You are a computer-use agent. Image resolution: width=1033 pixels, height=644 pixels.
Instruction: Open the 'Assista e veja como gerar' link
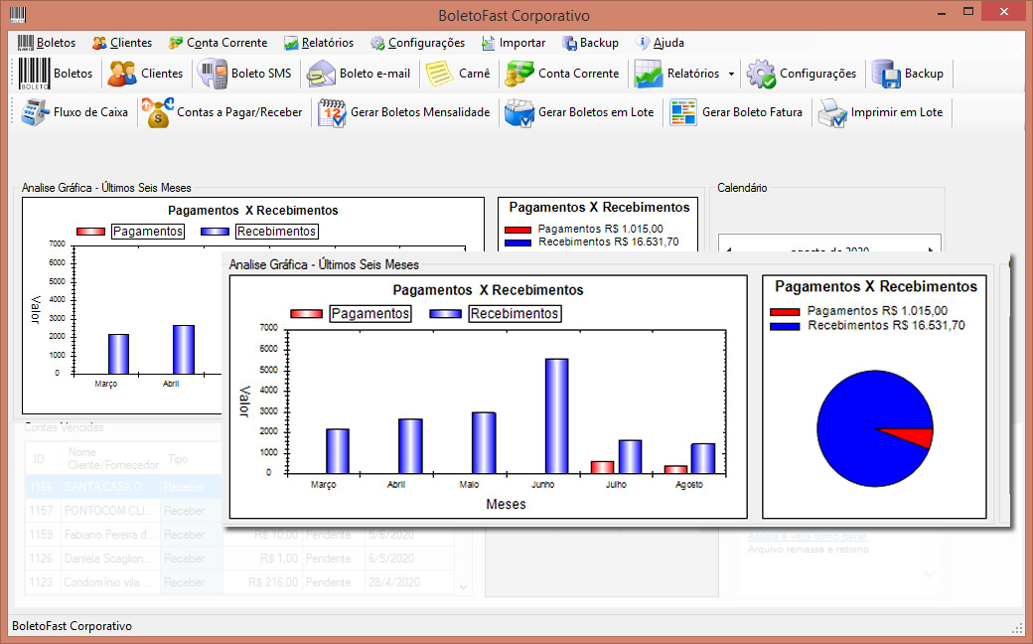808,537
